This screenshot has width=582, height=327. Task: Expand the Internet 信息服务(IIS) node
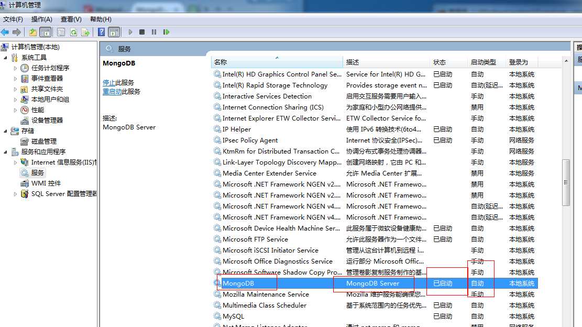pos(15,162)
